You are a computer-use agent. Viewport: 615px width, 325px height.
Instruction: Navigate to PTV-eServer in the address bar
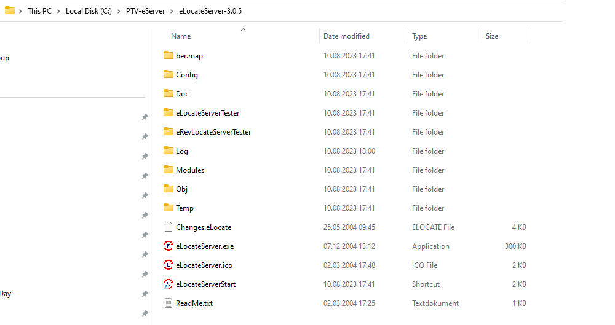(x=145, y=11)
